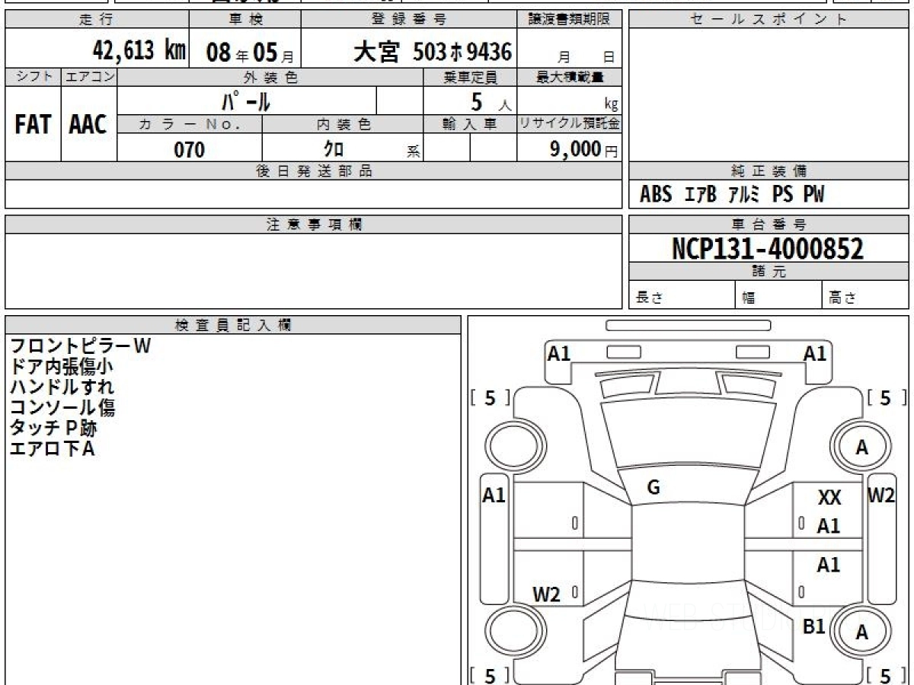The image size is (914, 685).
Task: Click the XX mark on the car diagram
Action: (829, 499)
